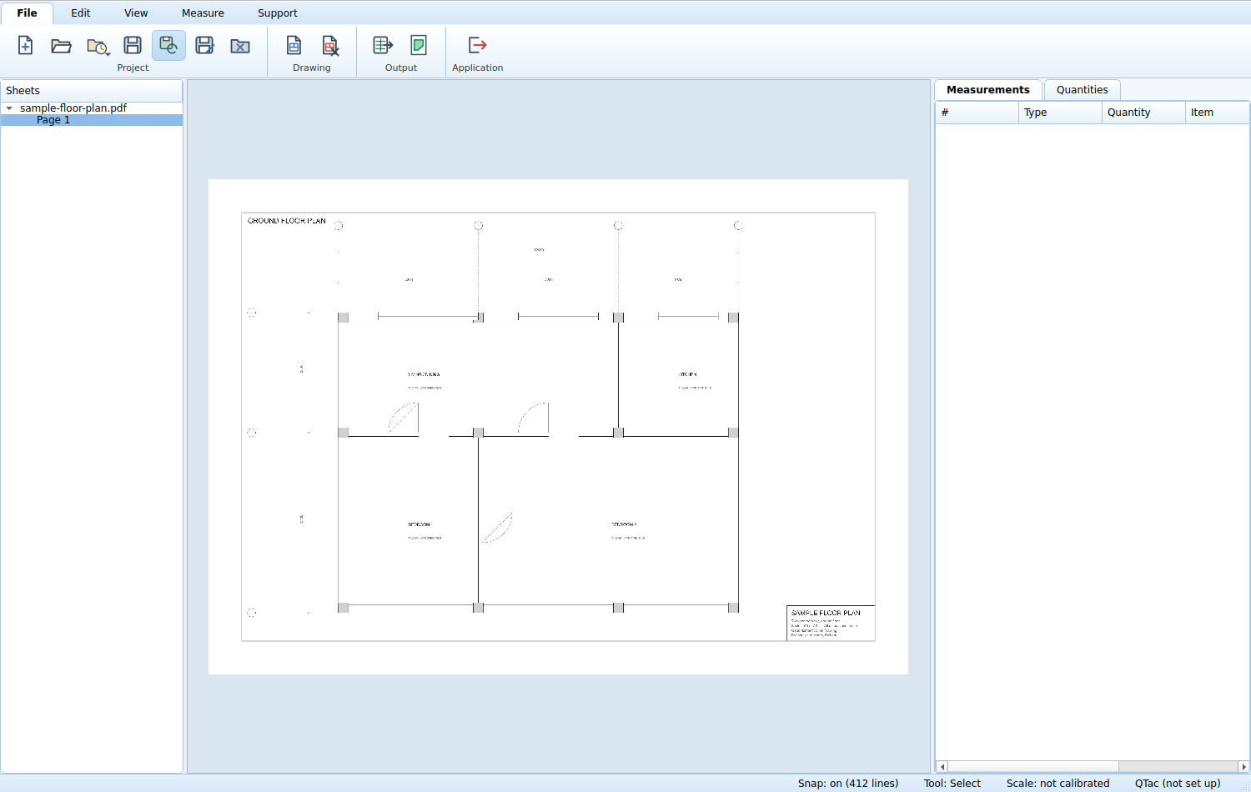This screenshot has width=1251, height=792.
Task: Add a drawing document
Action: click(294, 45)
